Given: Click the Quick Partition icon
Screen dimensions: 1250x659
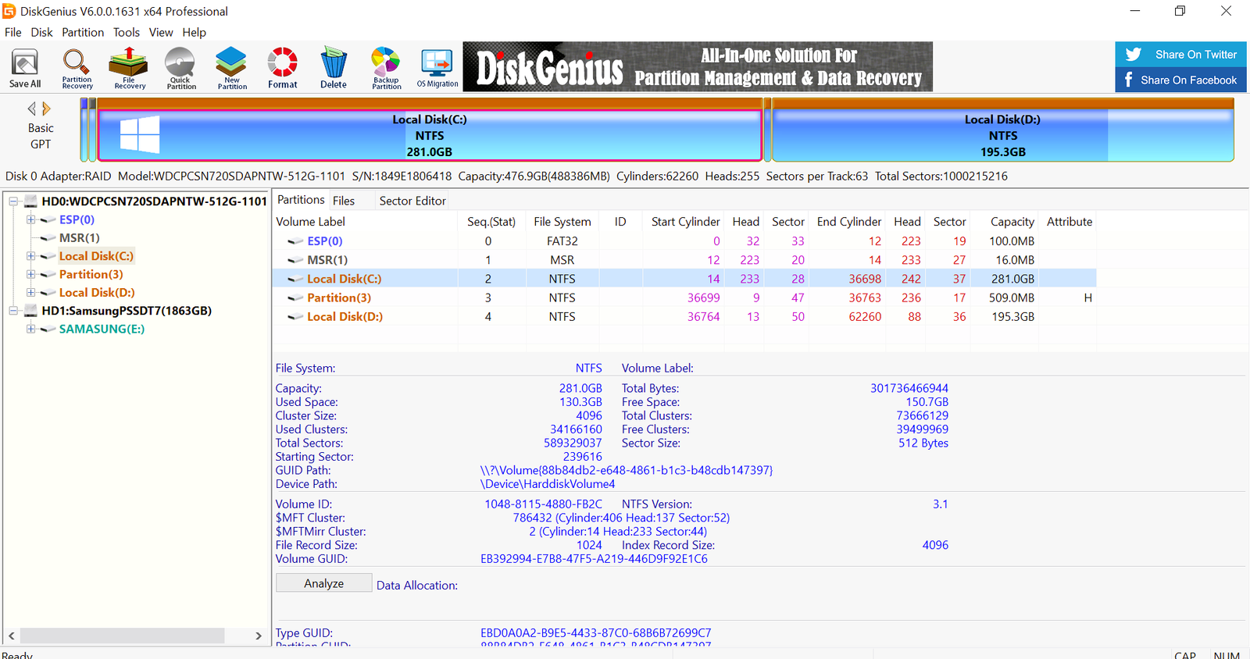Looking at the screenshot, I should (x=180, y=68).
